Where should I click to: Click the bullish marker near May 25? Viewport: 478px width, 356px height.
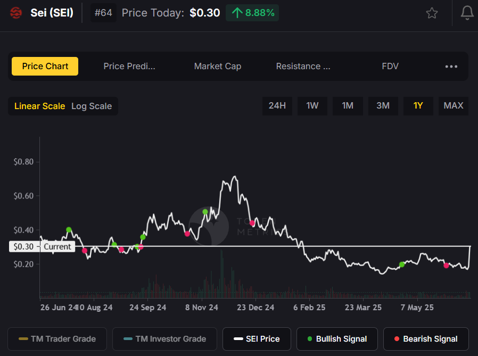pyautogui.click(x=402, y=264)
